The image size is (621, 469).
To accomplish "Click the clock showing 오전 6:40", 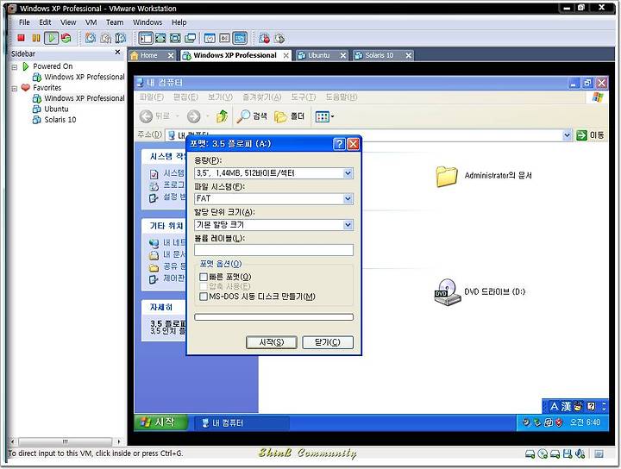I will click(x=585, y=422).
